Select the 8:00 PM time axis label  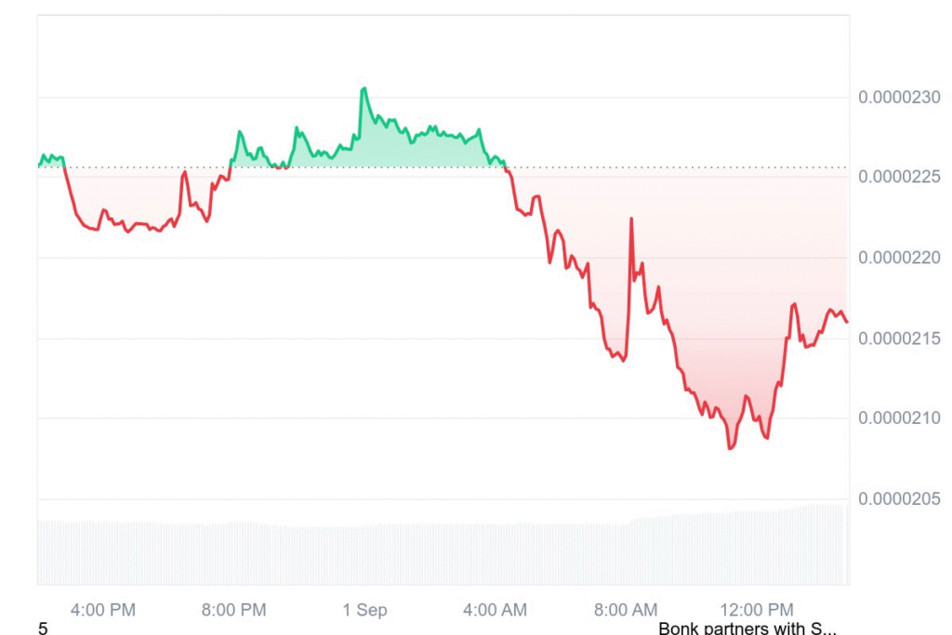233,610
